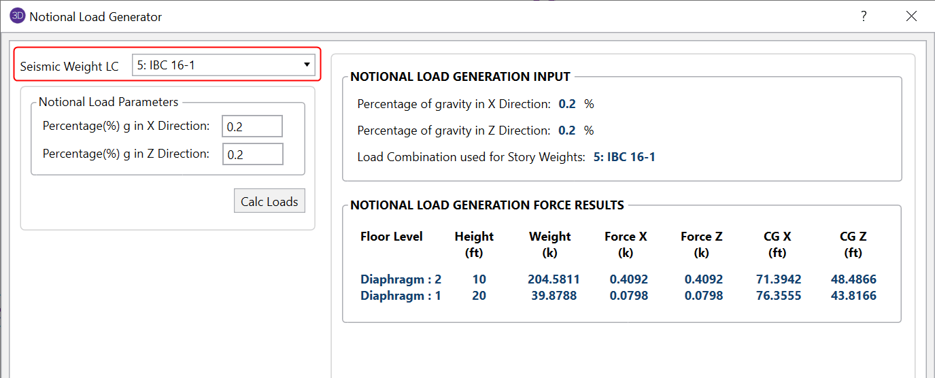The width and height of the screenshot is (935, 378).
Task: Click the CG Z (ft) column header
Action: [x=853, y=244]
